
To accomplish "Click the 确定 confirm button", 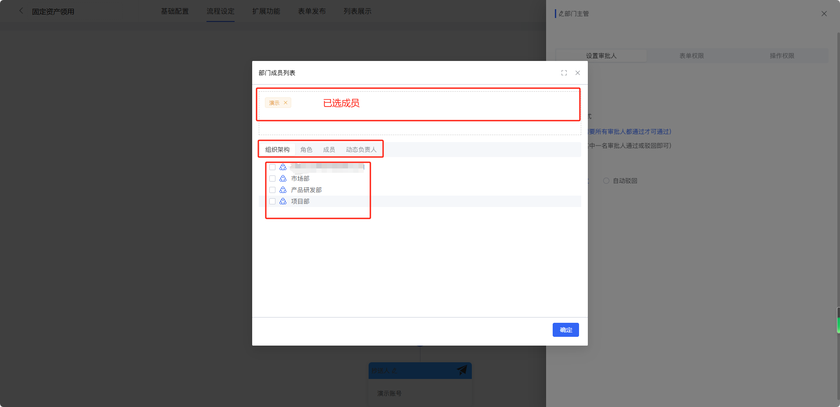I will (565, 330).
